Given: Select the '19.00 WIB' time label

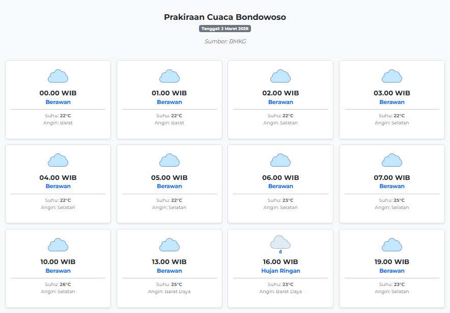Looking at the screenshot, I should point(392,262).
